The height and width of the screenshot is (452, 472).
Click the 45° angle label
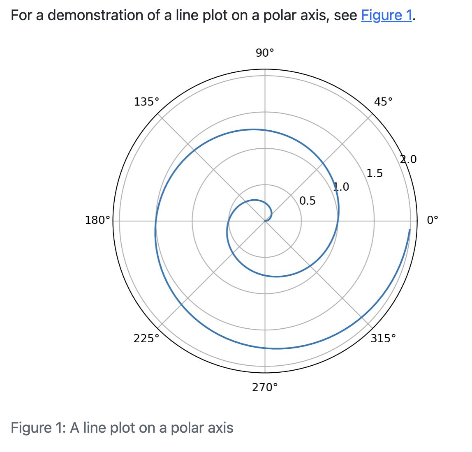click(x=383, y=101)
